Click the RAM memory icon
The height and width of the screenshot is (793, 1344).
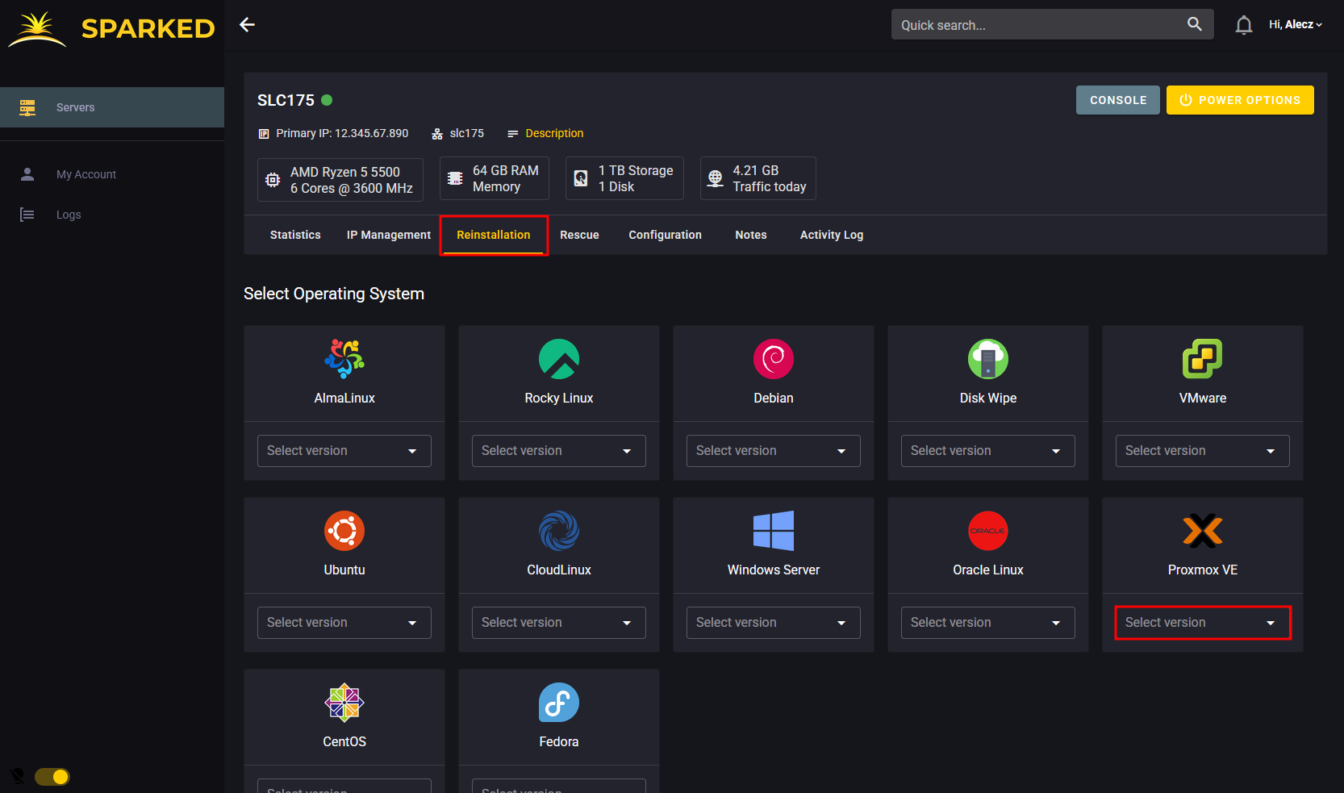(x=455, y=178)
